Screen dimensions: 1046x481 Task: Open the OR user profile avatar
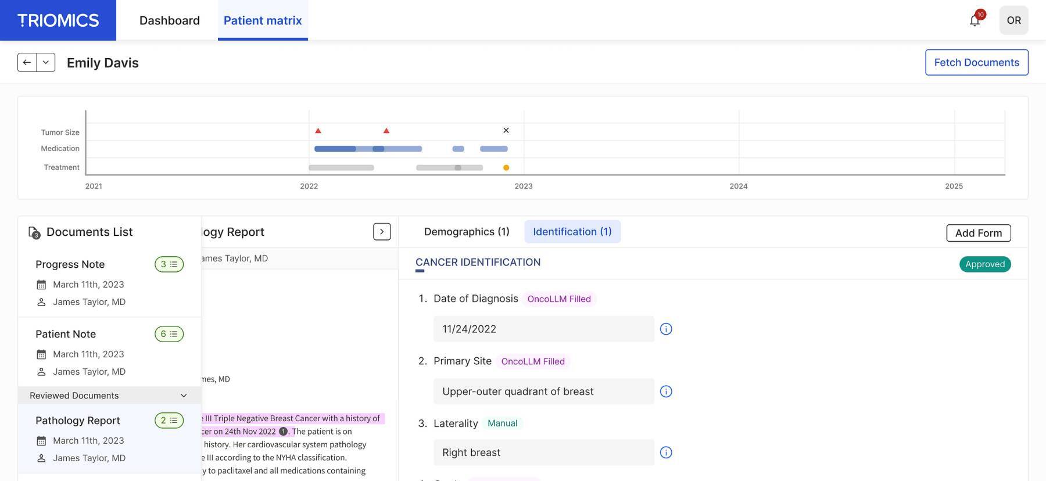click(x=1013, y=20)
